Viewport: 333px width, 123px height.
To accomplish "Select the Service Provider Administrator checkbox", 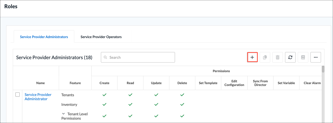I will 17,95.
